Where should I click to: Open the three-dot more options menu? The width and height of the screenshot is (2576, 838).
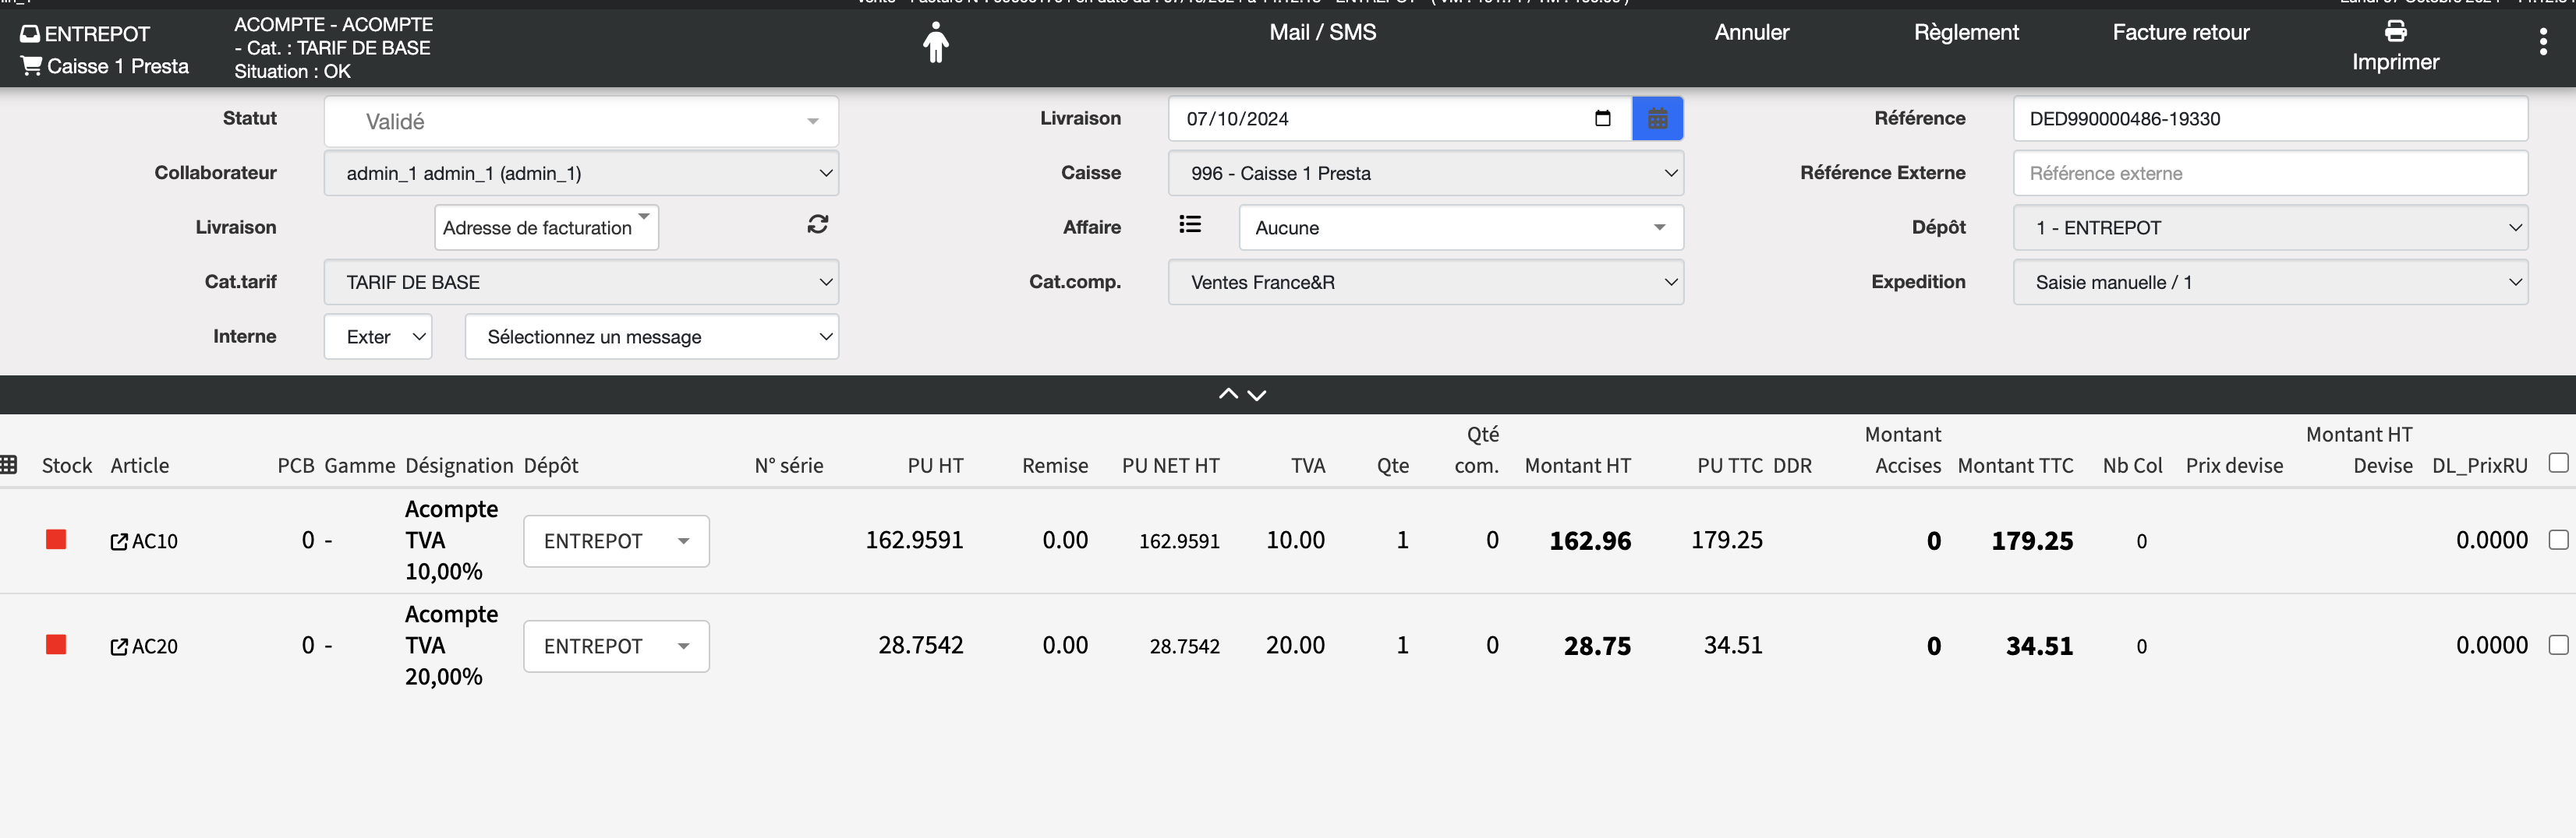2542,42
